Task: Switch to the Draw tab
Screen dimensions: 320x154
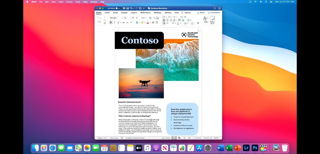Action: point(115,13)
